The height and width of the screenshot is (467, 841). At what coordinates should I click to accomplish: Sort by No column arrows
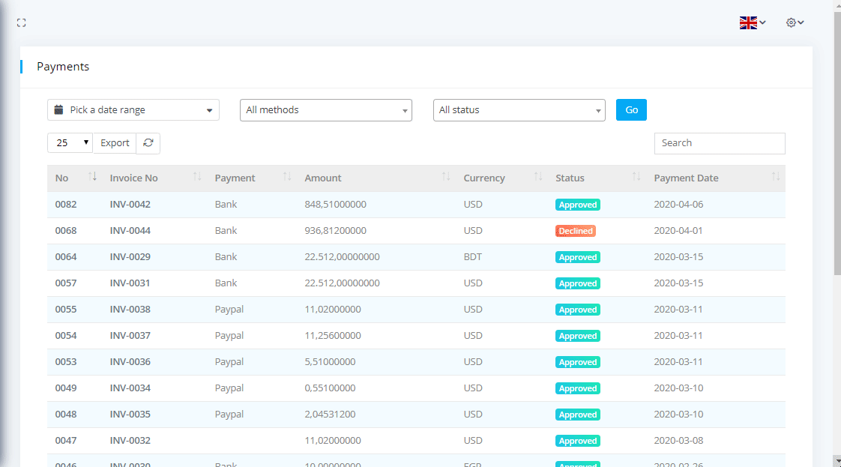click(x=92, y=177)
